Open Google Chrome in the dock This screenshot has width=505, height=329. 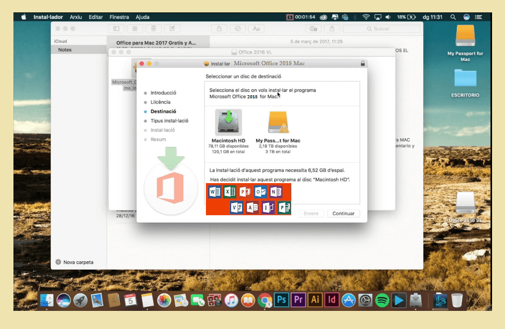(x=265, y=300)
